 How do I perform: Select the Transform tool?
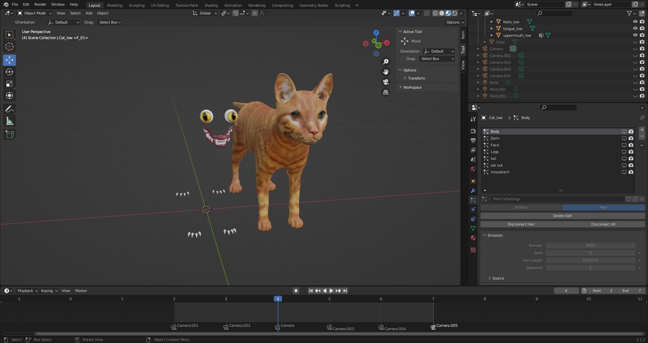pos(9,95)
